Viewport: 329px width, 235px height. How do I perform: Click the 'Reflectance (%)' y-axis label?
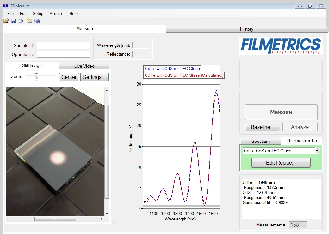(131, 138)
